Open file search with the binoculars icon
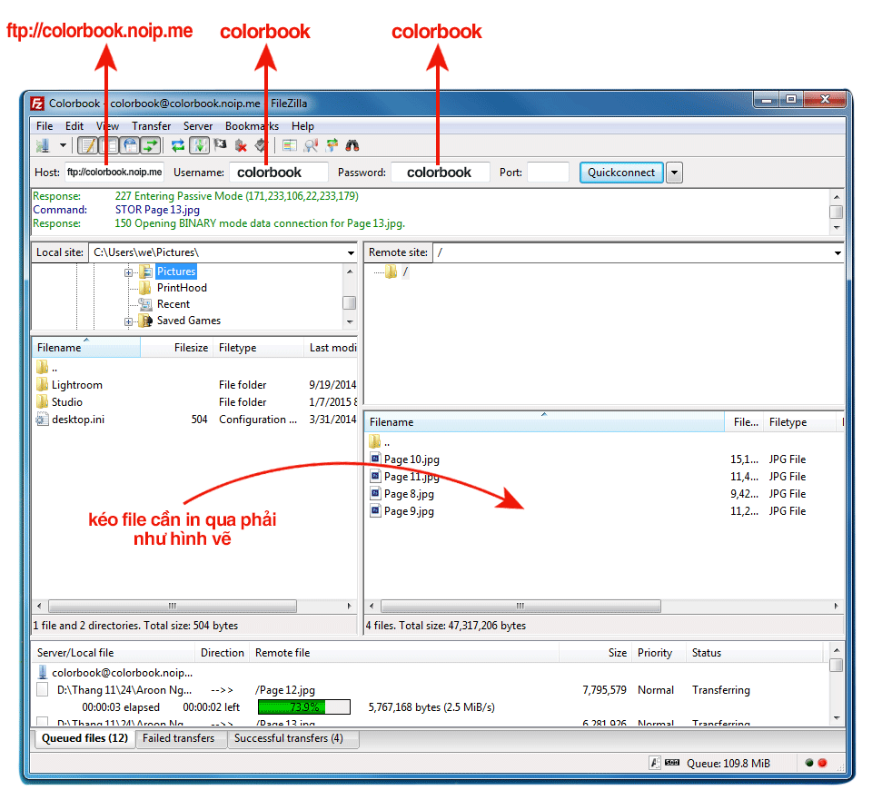The image size is (892, 800). coord(352,145)
